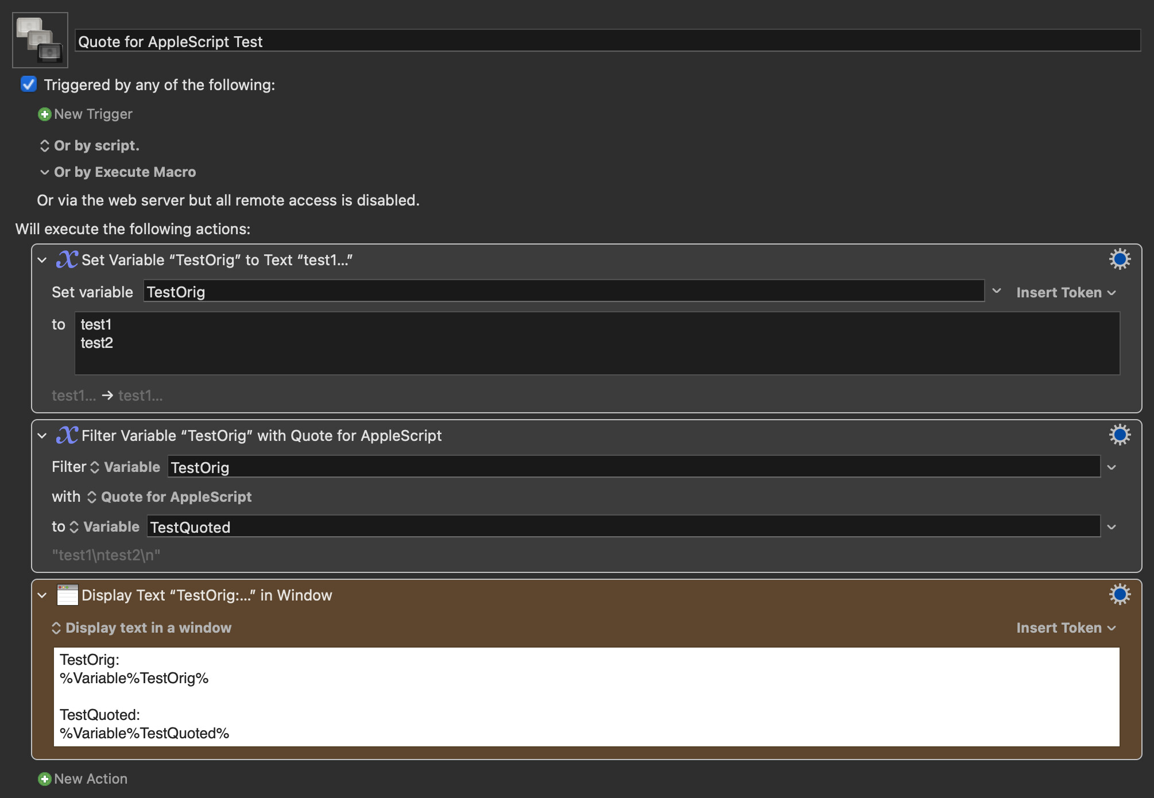Viewport: 1154px width, 798px height.
Task: Open gear menu of Filter Variable action
Action: click(1119, 435)
